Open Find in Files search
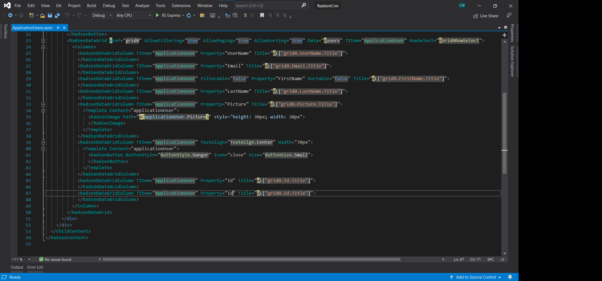Screen dimensions: 602x281 pos(203,16)
